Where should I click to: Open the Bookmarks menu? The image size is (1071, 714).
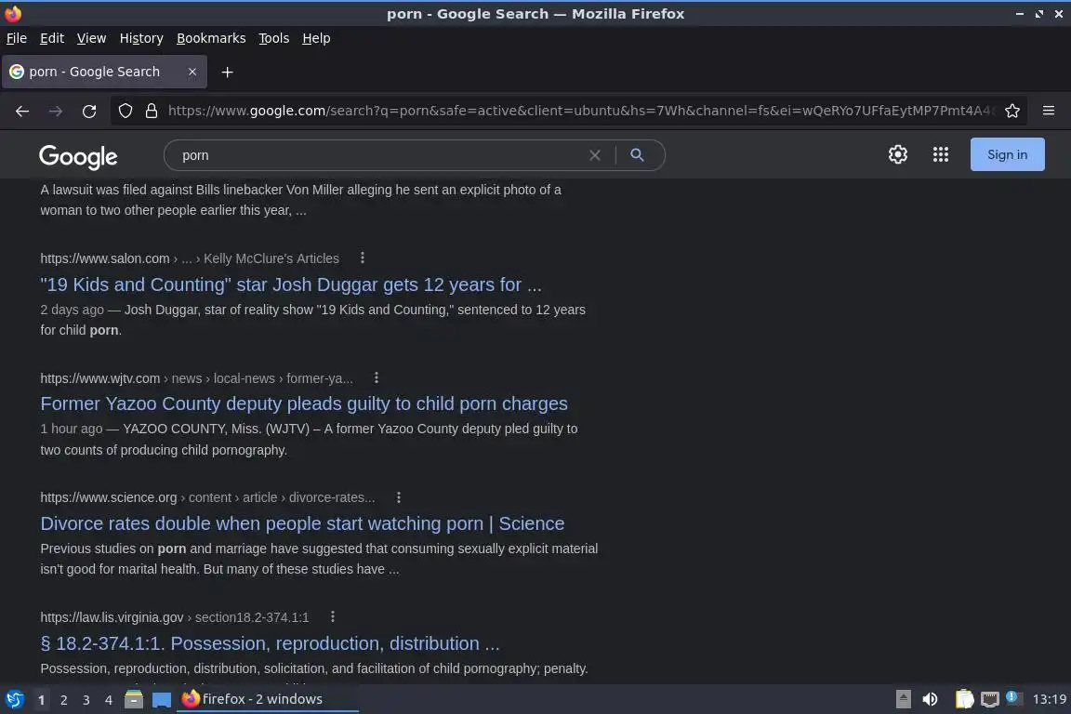211,38
